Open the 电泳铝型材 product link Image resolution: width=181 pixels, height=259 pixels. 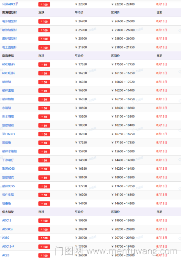point(9,21)
